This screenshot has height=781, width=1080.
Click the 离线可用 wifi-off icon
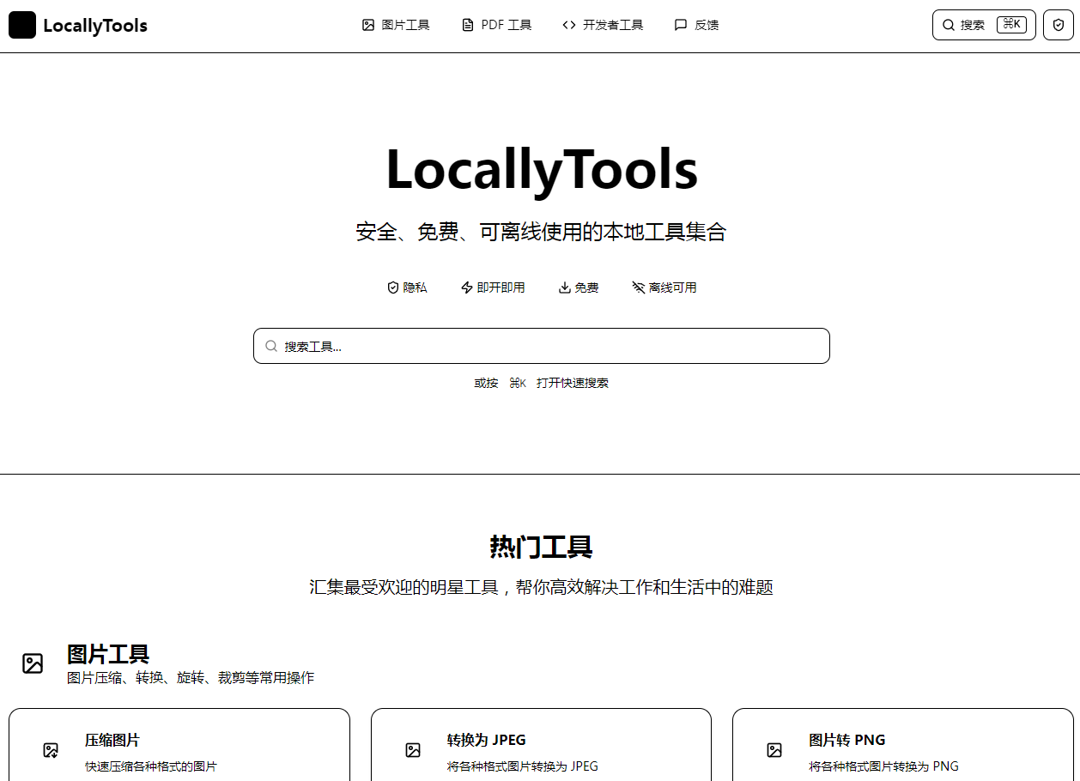coord(638,288)
